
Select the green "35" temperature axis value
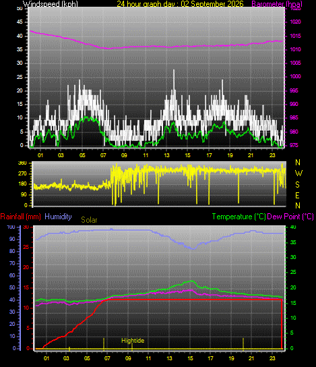[x=293, y=242]
